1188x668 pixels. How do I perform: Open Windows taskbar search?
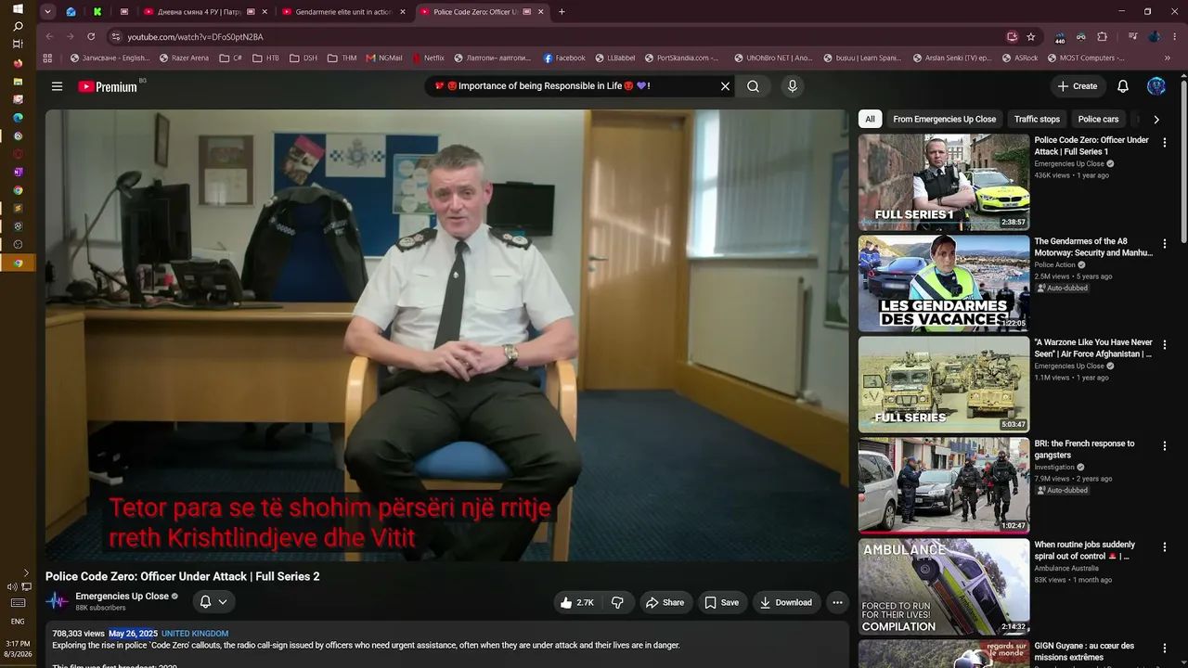pyautogui.click(x=18, y=26)
